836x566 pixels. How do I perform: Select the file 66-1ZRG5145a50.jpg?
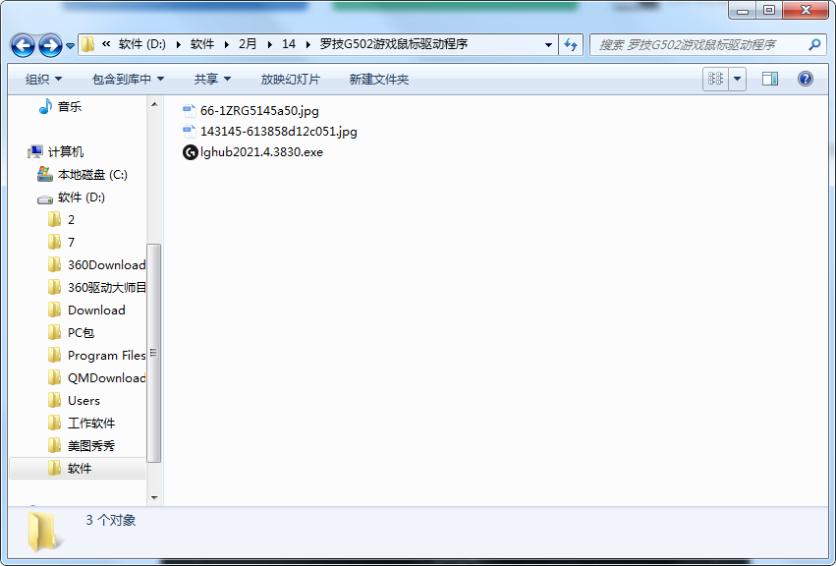click(x=259, y=110)
